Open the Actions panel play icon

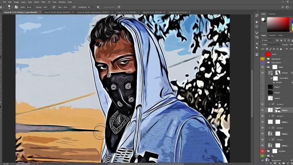(257, 22)
